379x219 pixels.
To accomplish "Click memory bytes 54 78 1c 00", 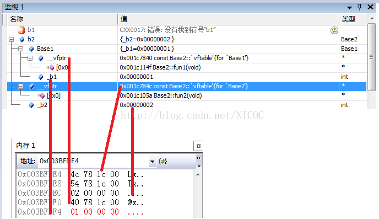I will click(x=95, y=184).
